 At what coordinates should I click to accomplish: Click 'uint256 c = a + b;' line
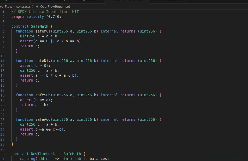click(x=39, y=124)
